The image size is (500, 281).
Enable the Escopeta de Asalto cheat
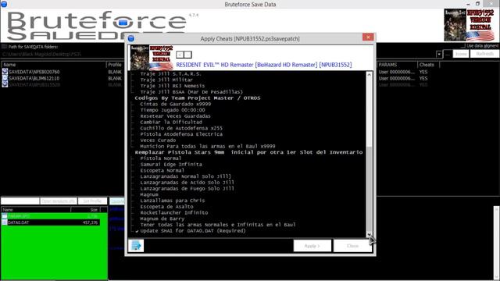(166, 207)
